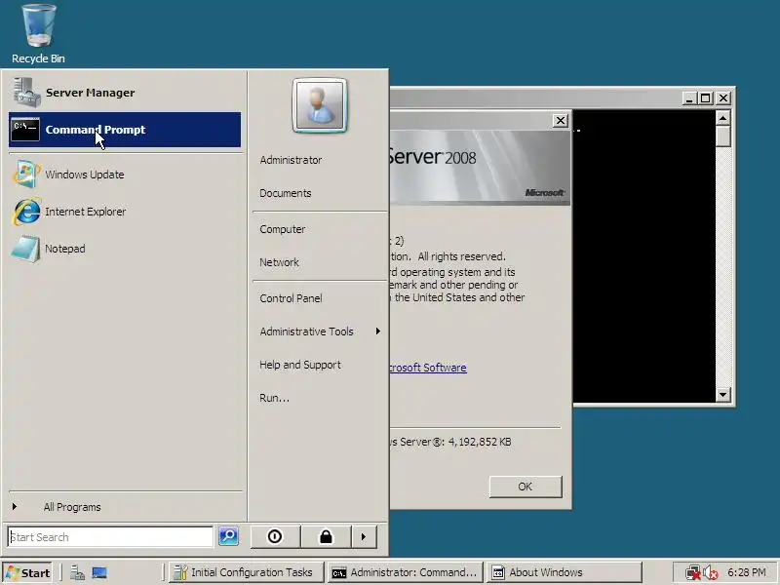The width and height of the screenshot is (780, 585).
Task: Open Notepad from Start menu
Action: [x=125, y=249]
